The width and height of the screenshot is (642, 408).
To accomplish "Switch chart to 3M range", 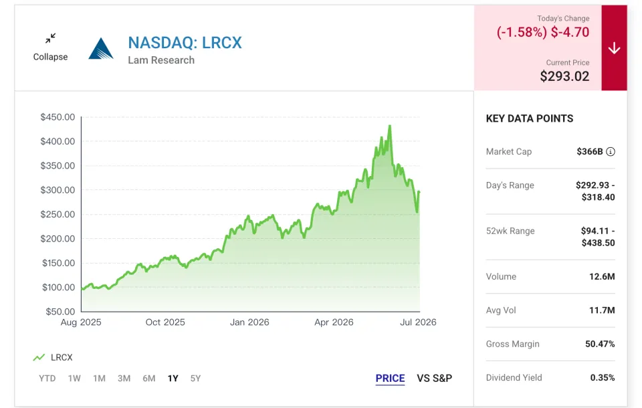I will tap(124, 378).
